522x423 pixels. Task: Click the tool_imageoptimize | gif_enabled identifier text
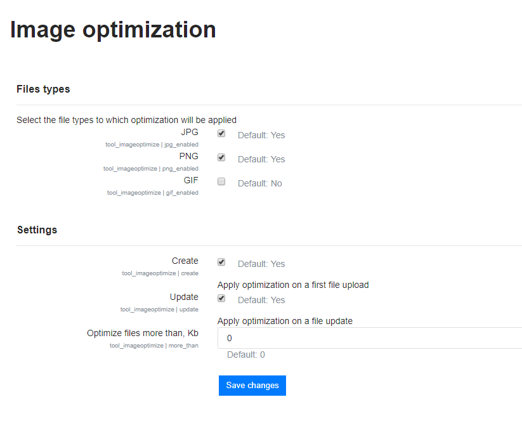(x=153, y=193)
